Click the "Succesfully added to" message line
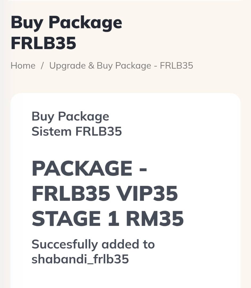Viewport: 251px width, 288px height. tap(93, 244)
